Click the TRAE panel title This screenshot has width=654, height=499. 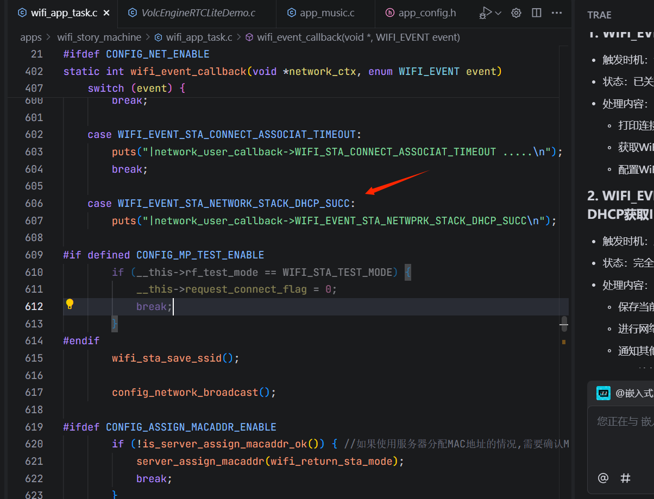599,15
